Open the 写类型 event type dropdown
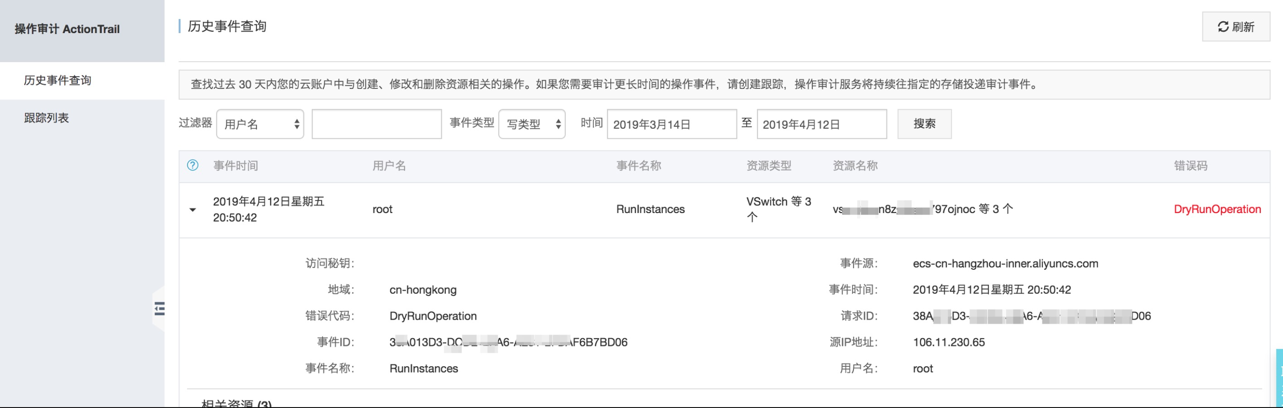1283x408 pixels. tap(532, 124)
